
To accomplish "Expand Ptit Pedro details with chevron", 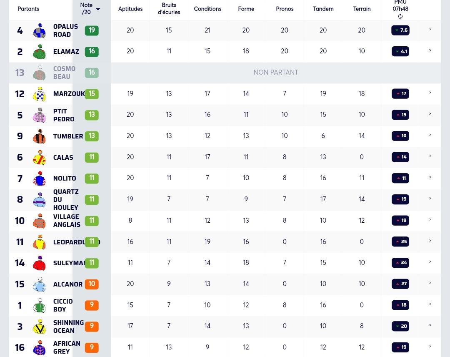I will pyautogui.click(x=430, y=114).
